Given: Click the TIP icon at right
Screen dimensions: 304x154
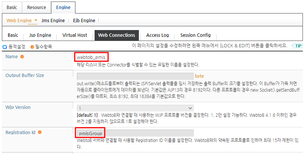Looking at the screenshot, I should click(296, 46).
